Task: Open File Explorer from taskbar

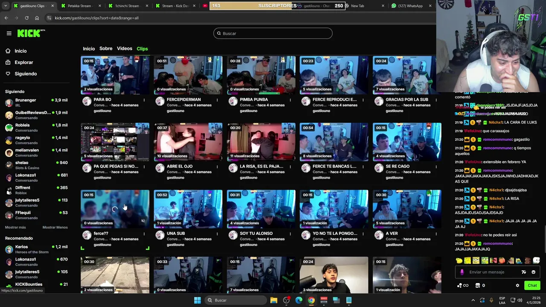Action: 274,300
